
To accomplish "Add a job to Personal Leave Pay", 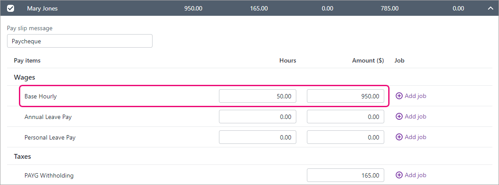I will (411, 137).
